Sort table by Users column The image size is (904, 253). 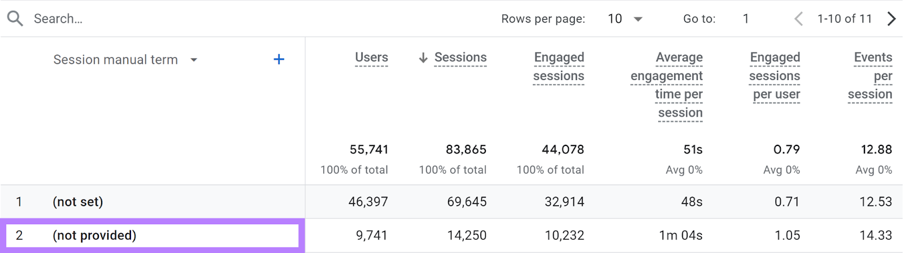(371, 57)
